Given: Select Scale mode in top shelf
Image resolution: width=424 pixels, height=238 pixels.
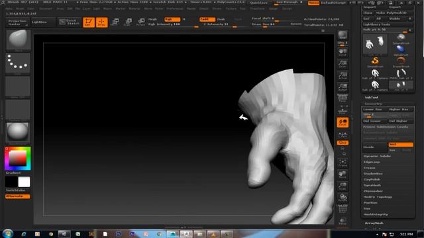Looking at the screenshot, I should pos(128,22).
